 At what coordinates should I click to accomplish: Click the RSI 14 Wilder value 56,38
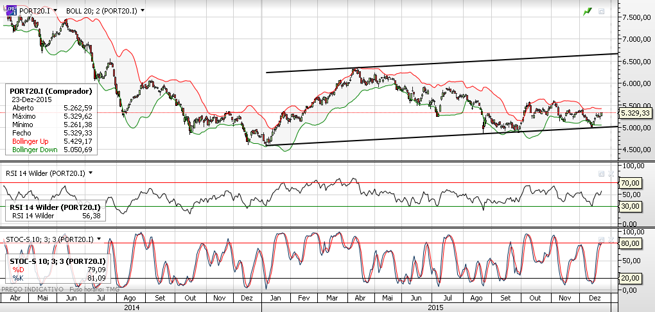pos(91,216)
